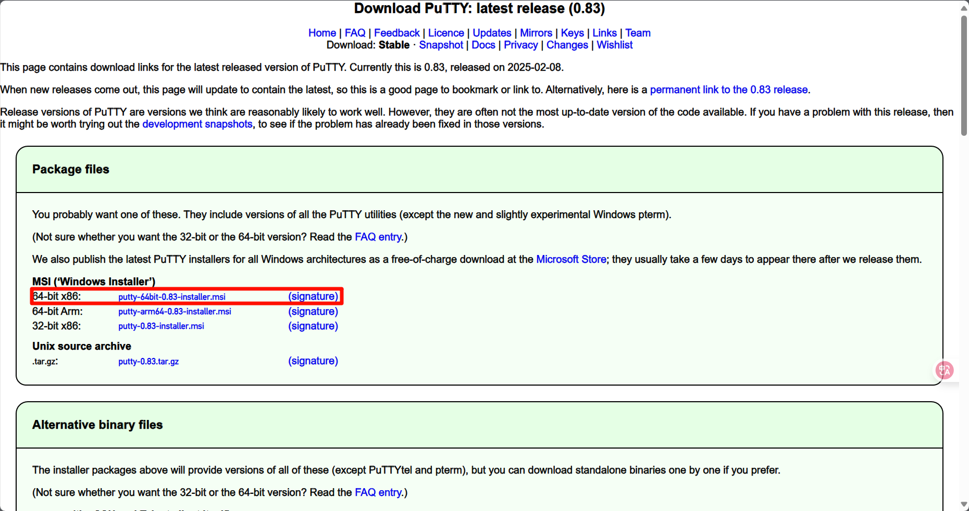Click the 'Stable' download label
Viewport: 969px width, 511px height.
point(394,45)
